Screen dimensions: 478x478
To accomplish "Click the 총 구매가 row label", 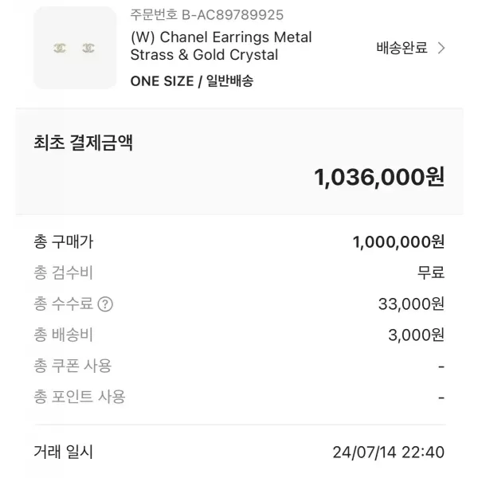I will click(x=64, y=241).
